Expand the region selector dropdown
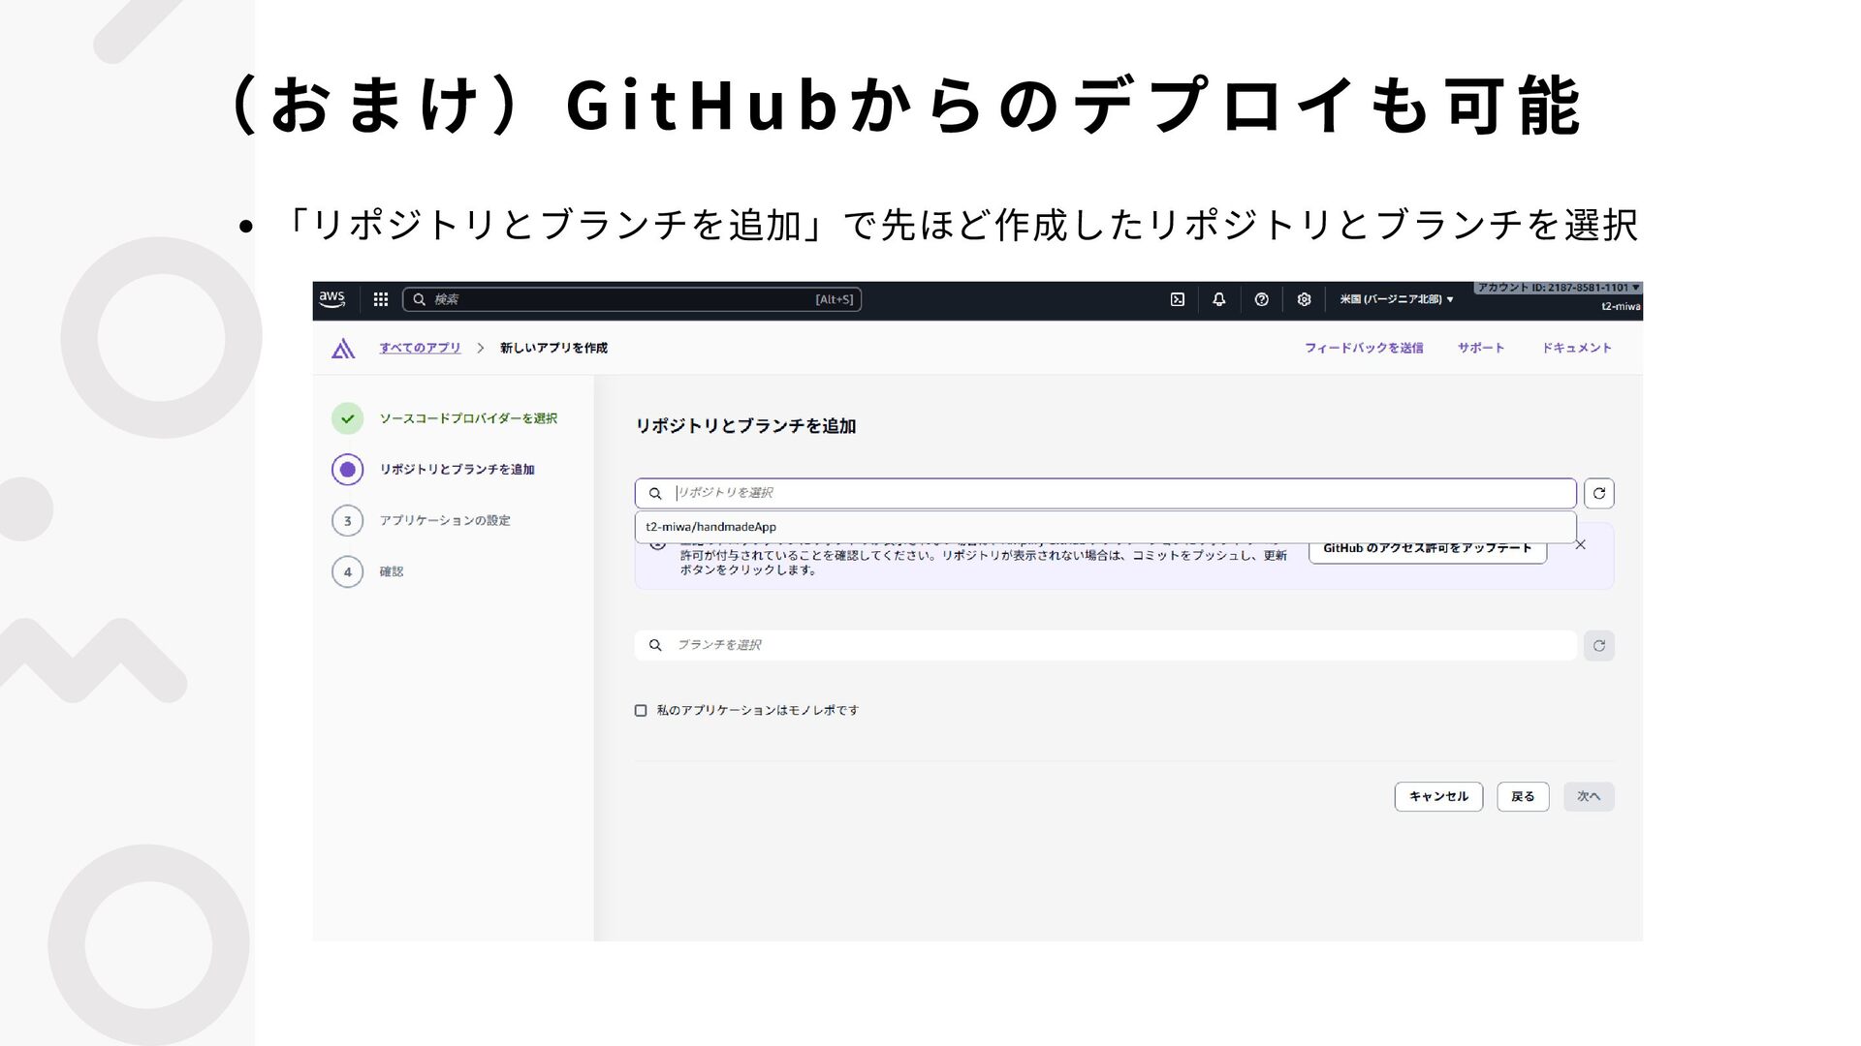 click(x=1396, y=300)
